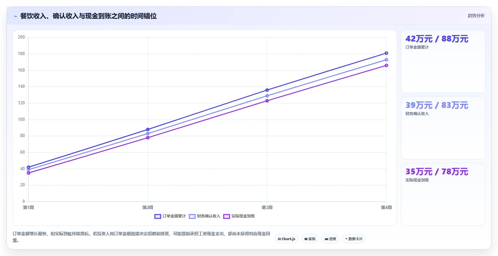Select the 实际现金到账 data point at 第2周
This screenshot has height=256, width=498.
tap(148, 138)
